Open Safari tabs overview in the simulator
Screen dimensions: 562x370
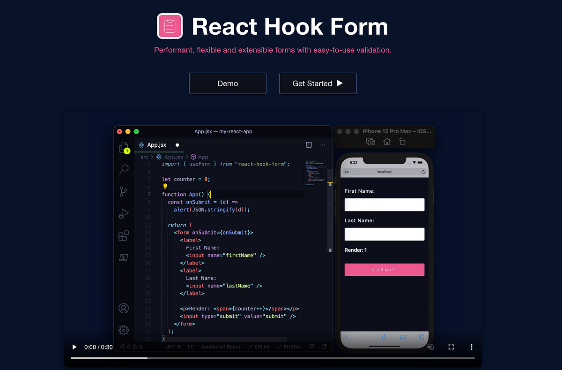point(421,337)
